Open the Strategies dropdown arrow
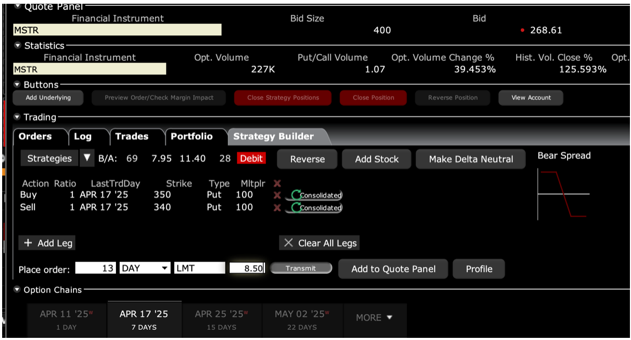Viewport: 631px width, 340px height. 87,158
